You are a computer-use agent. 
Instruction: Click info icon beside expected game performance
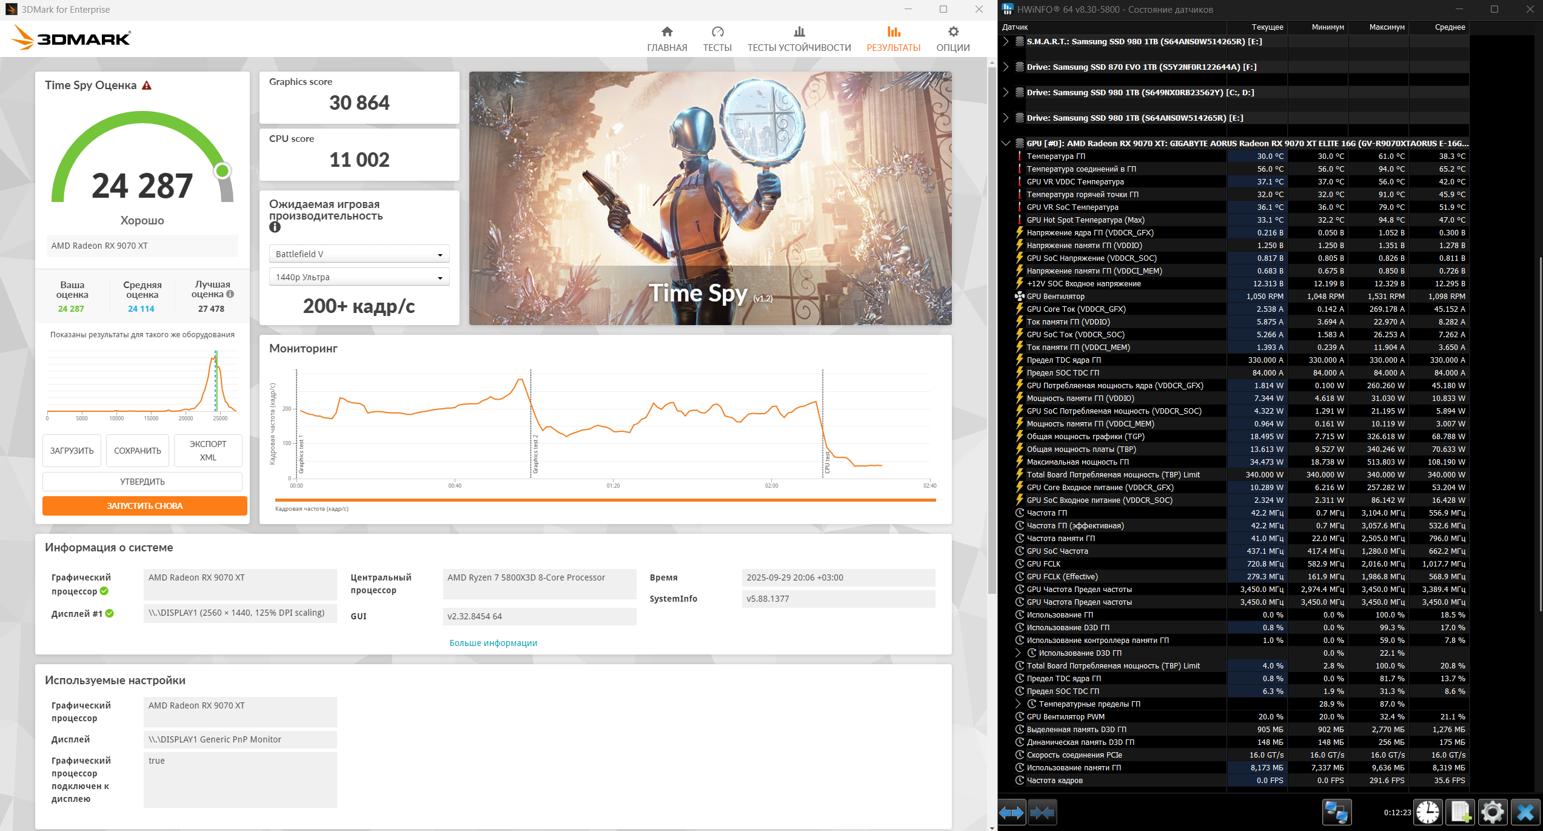tap(275, 227)
